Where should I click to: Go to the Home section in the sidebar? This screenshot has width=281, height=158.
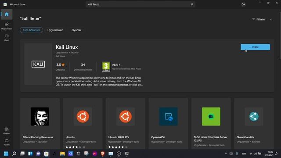click(7, 14)
